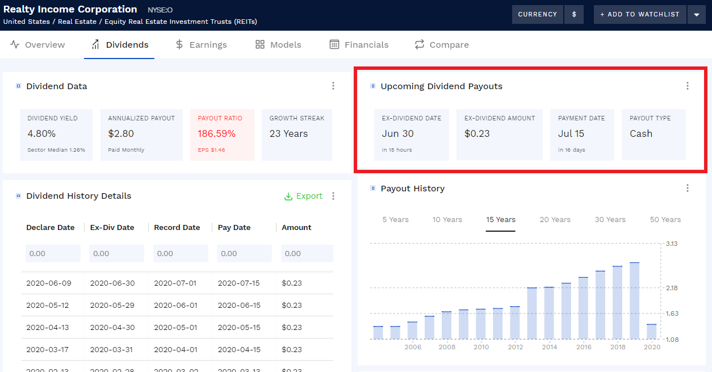Click the Financials calendar icon
Image resolution: width=712 pixels, height=372 pixels.
(334, 44)
